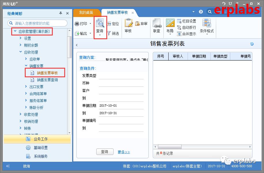Expand the 转账 tree node
Image resolution: width=264 pixels, height=173 pixels.
pyautogui.click(x=20, y=128)
